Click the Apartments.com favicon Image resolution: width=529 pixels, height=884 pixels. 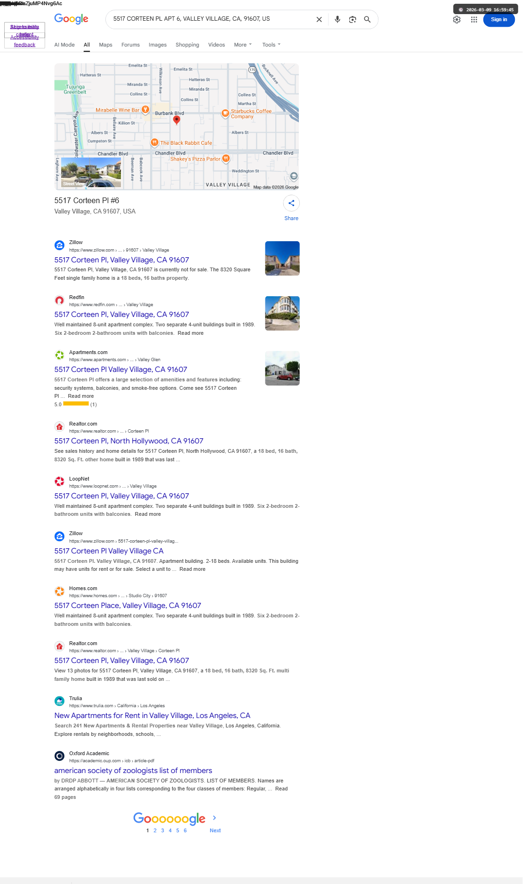(59, 355)
